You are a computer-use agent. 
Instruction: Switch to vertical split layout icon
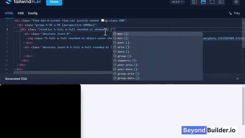[194, 2]
